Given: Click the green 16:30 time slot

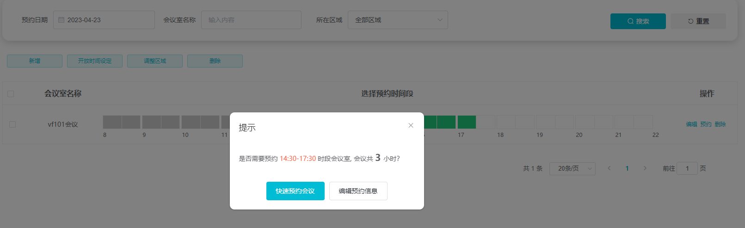Looking at the screenshot, I should pos(446,122).
